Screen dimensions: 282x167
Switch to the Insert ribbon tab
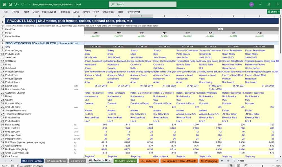click(26, 12)
